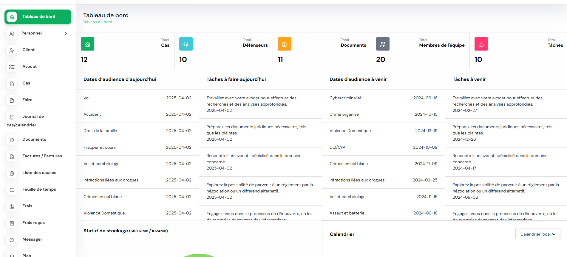The width and height of the screenshot is (567, 257).
Task: Click the teal Défenseurs stat icon
Action: click(x=186, y=44)
